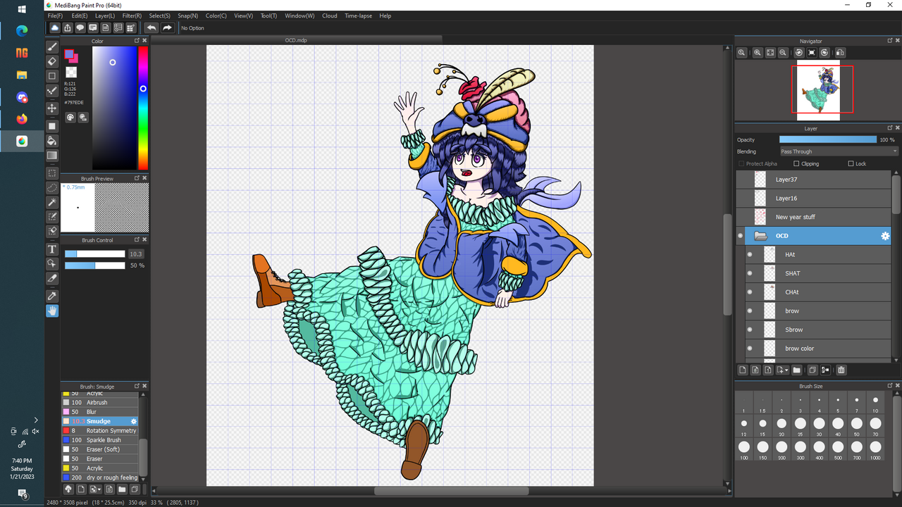Select the Rotation Symmetry brush
The width and height of the screenshot is (902, 507).
pos(100,430)
